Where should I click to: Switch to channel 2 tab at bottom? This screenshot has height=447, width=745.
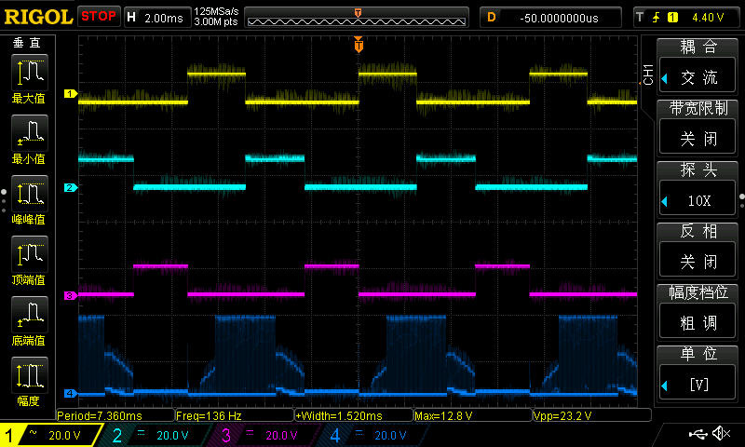pos(156,435)
